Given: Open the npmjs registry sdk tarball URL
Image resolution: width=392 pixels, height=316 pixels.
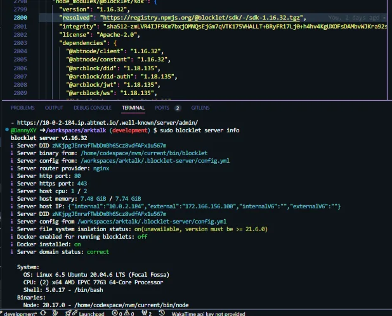Looking at the screenshot, I should 201,18.
